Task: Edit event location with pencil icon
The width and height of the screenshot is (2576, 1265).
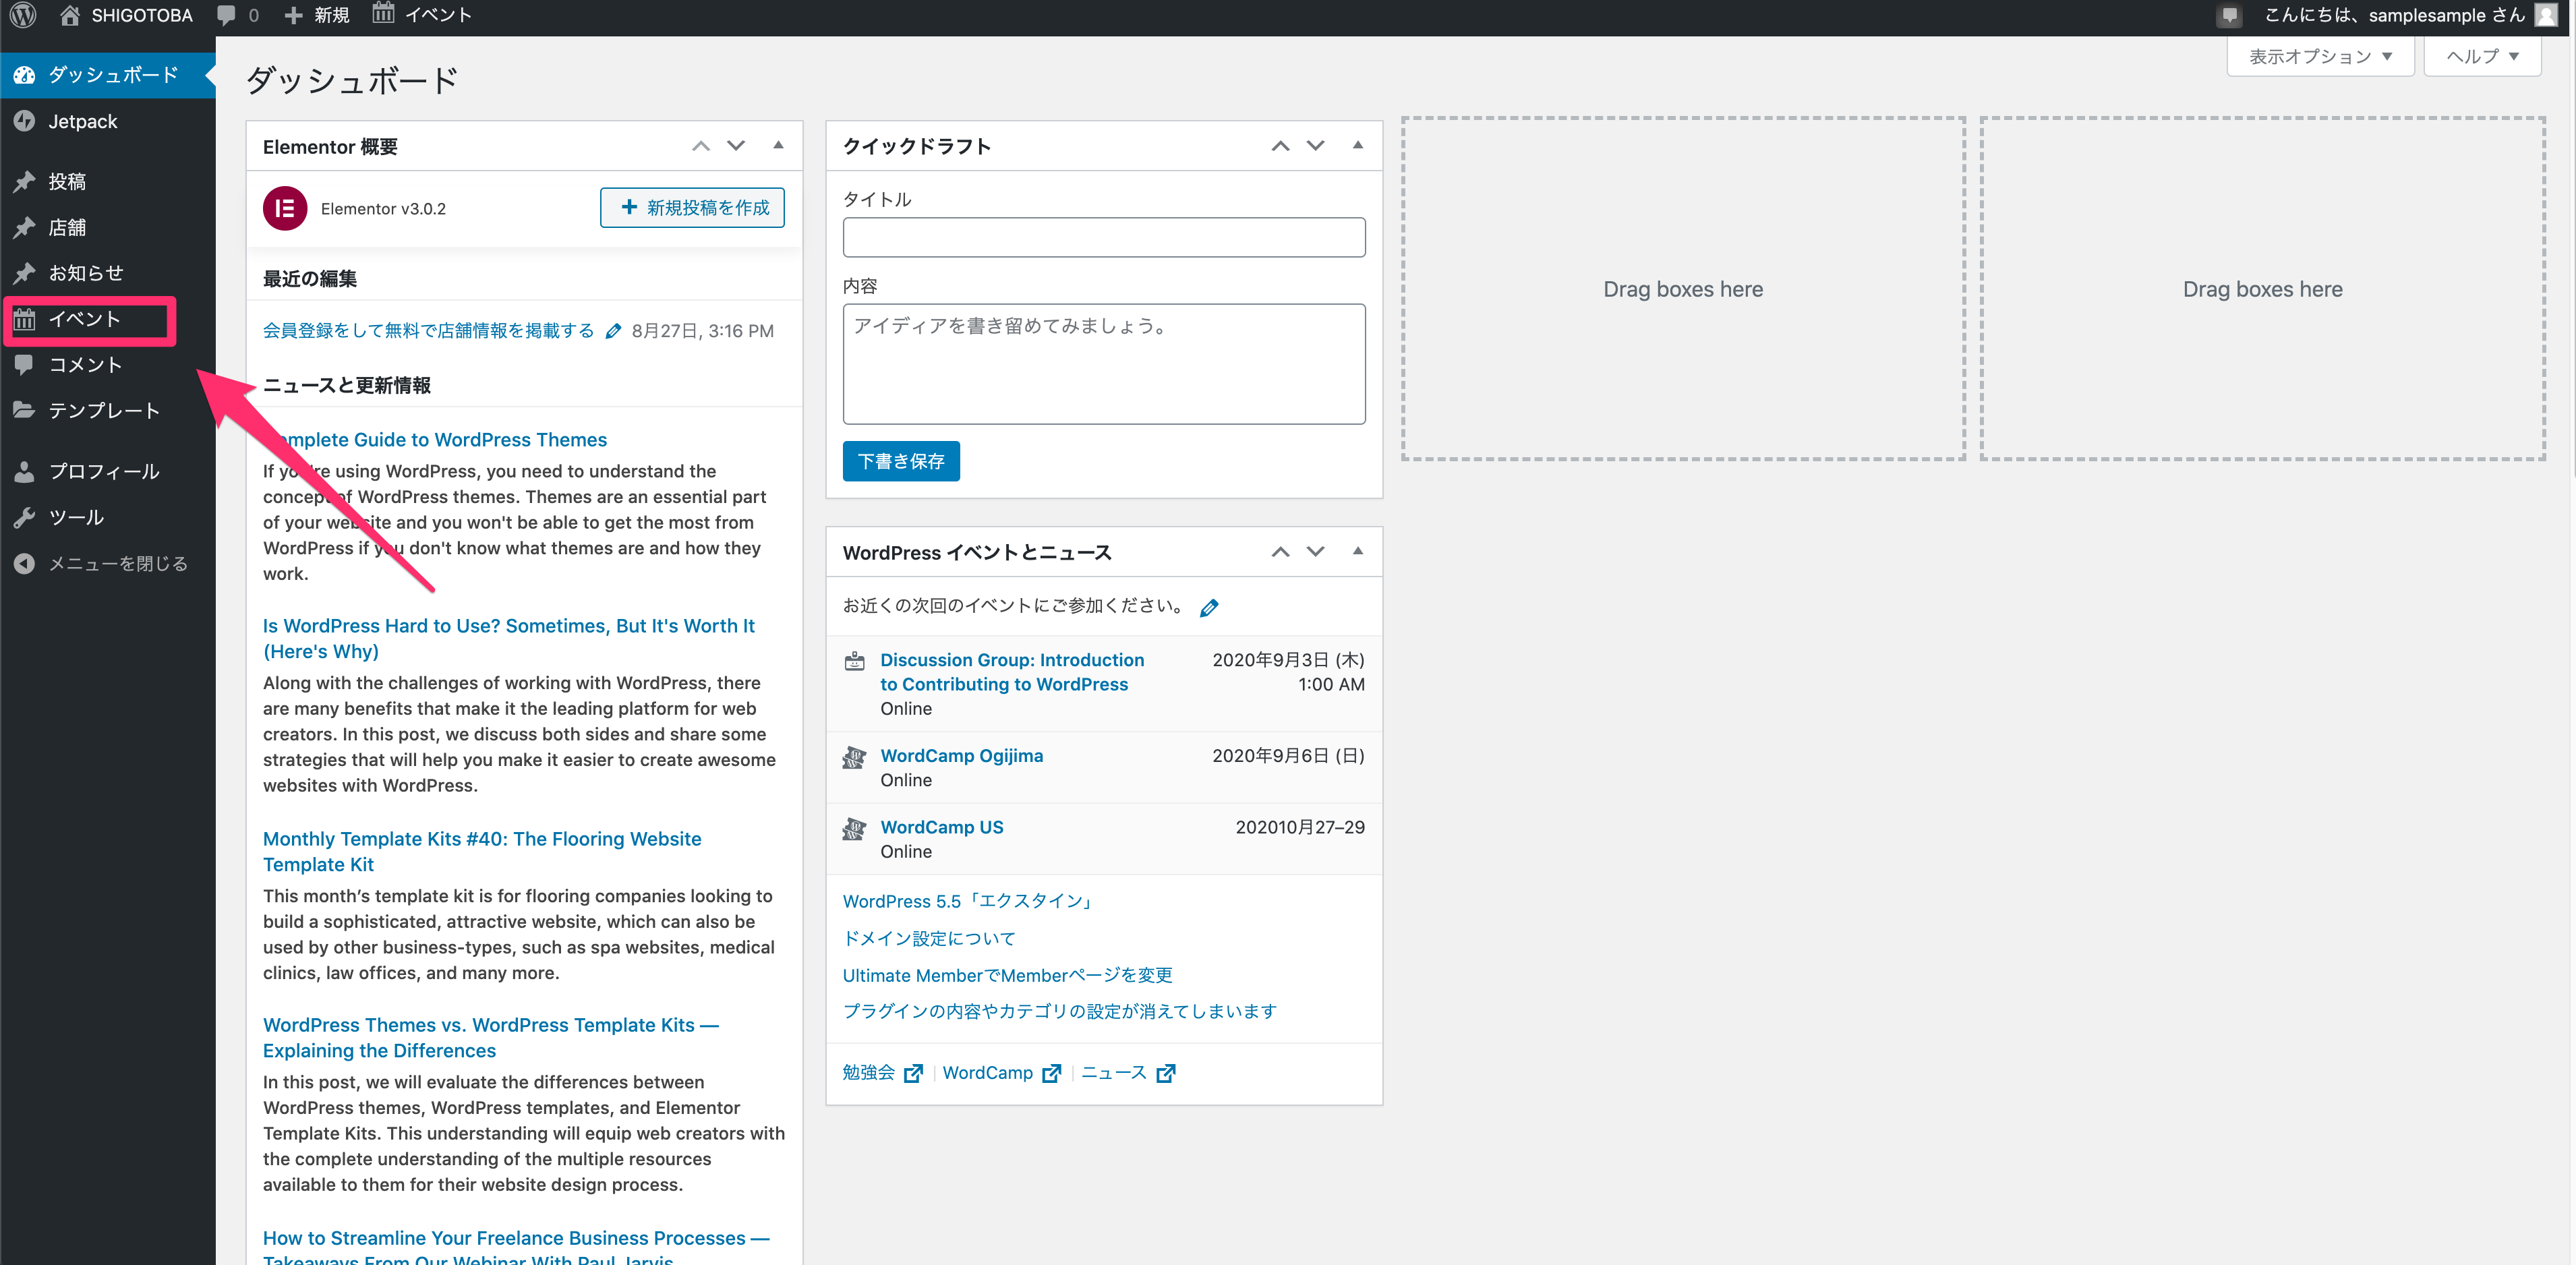Action: (1209, 607)
